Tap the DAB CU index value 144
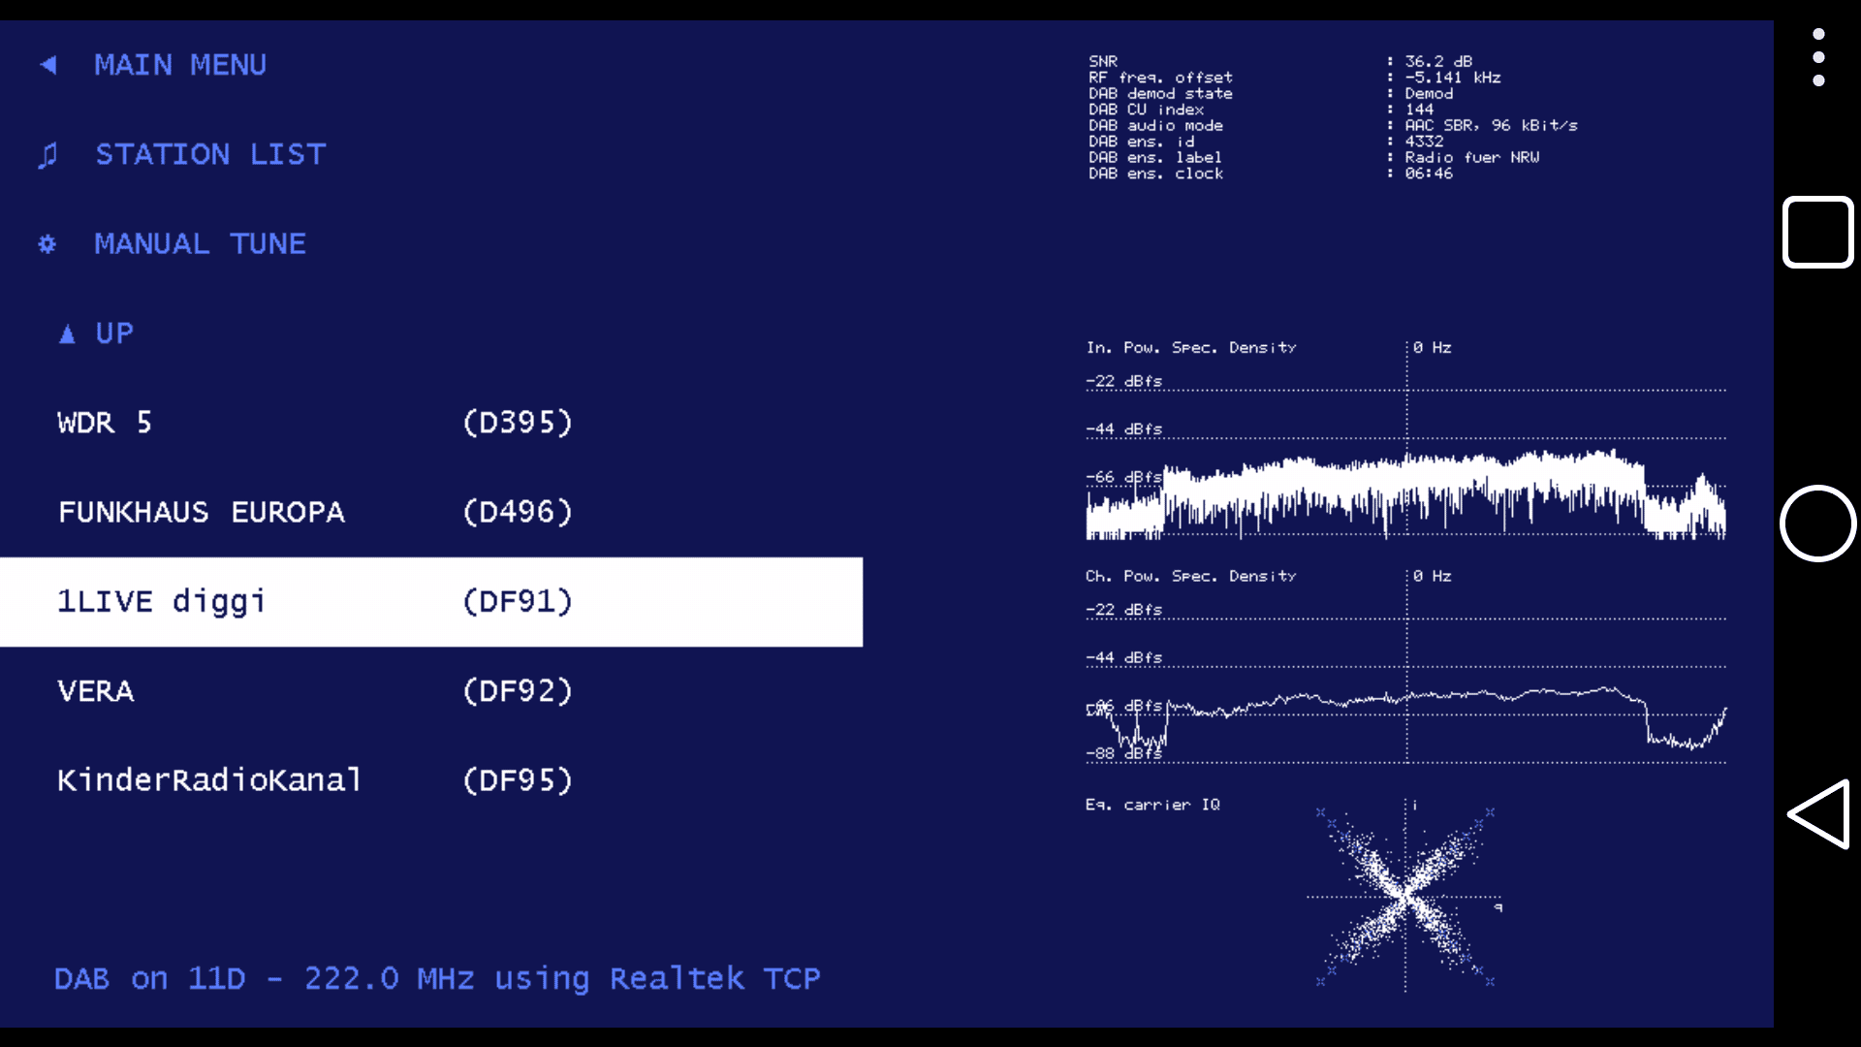1861x1047 pixels. [1419, 110]
